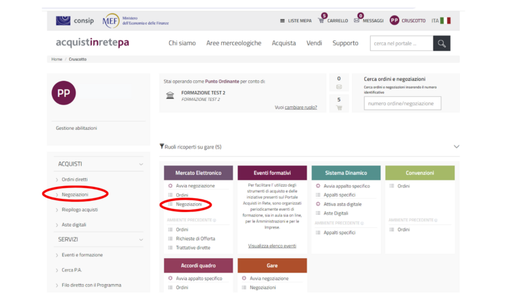
Task: Open the Vendi menu
Action: pos(314,43)
